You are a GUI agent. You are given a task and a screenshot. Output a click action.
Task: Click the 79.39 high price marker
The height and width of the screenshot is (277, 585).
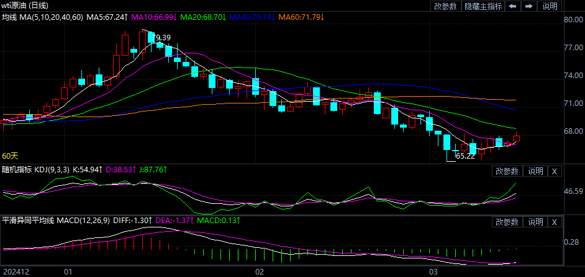(x=161, y=38)
